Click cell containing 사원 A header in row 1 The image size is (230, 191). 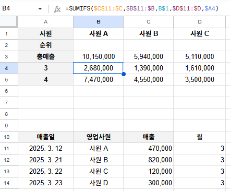[99, 33]
